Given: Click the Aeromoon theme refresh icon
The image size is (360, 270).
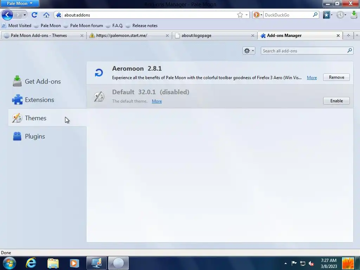Looking at the screenshot, I should pos(99,73).
